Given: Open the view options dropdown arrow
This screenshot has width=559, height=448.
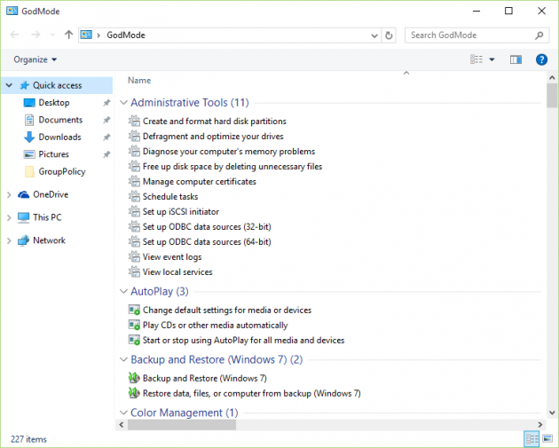Looking at the screenshot, I should 492,59.
